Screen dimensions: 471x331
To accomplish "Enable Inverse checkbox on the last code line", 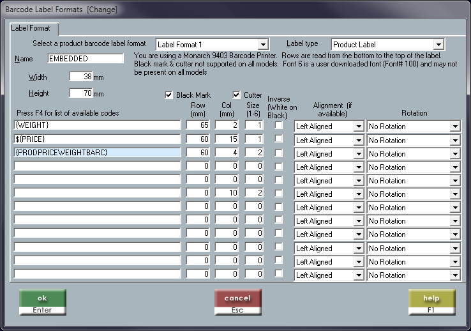I will click(279, 273).
